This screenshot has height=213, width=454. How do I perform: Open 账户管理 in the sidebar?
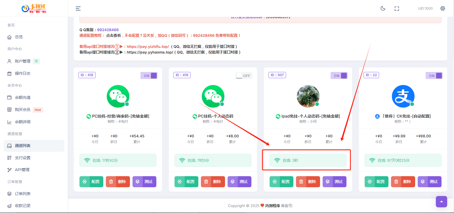34,61
